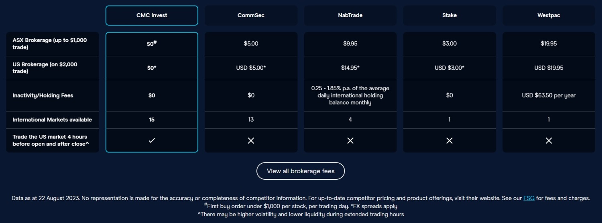Screen dimensions: 602x223
Task: Click the International Markets available row label
Action: coord(53,120)
